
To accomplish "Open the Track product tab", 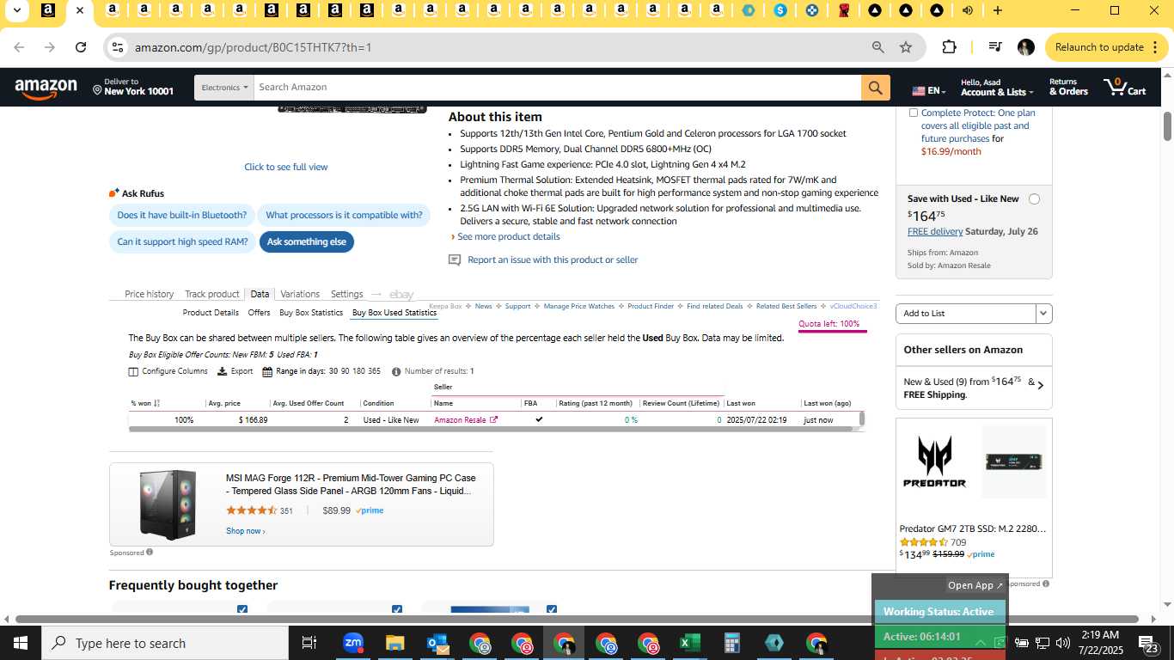I will click(x=212, y=294).
